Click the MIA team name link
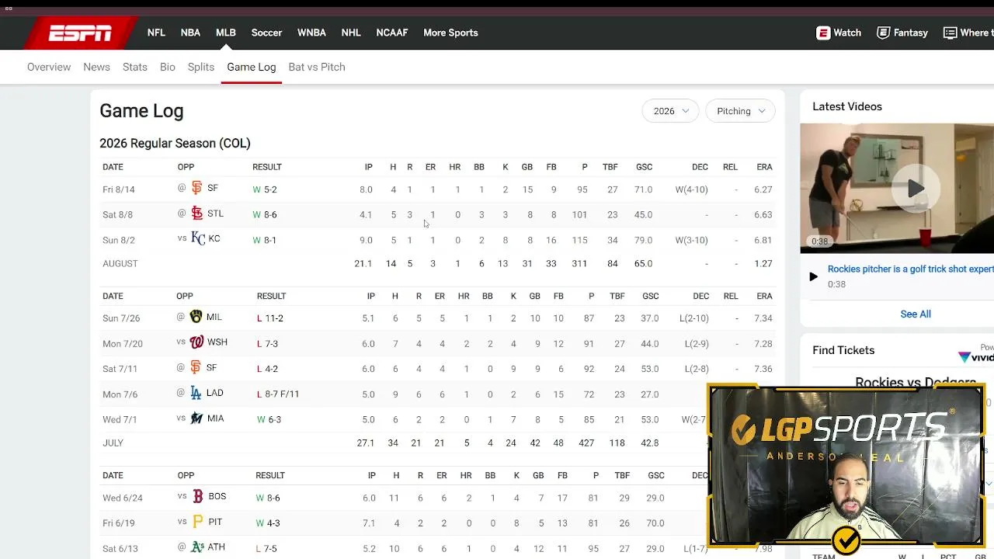Image resolution: width=994 pixels, height=559 pixels. click(215, 418)
